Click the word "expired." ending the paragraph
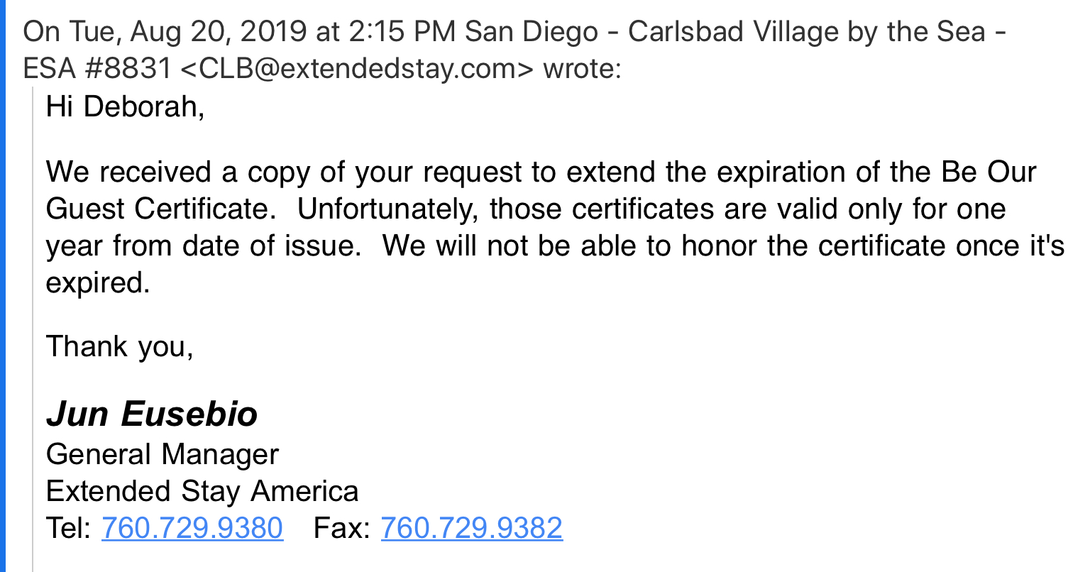This screenshot has width=1090, height=572. (x=98, y=283)
